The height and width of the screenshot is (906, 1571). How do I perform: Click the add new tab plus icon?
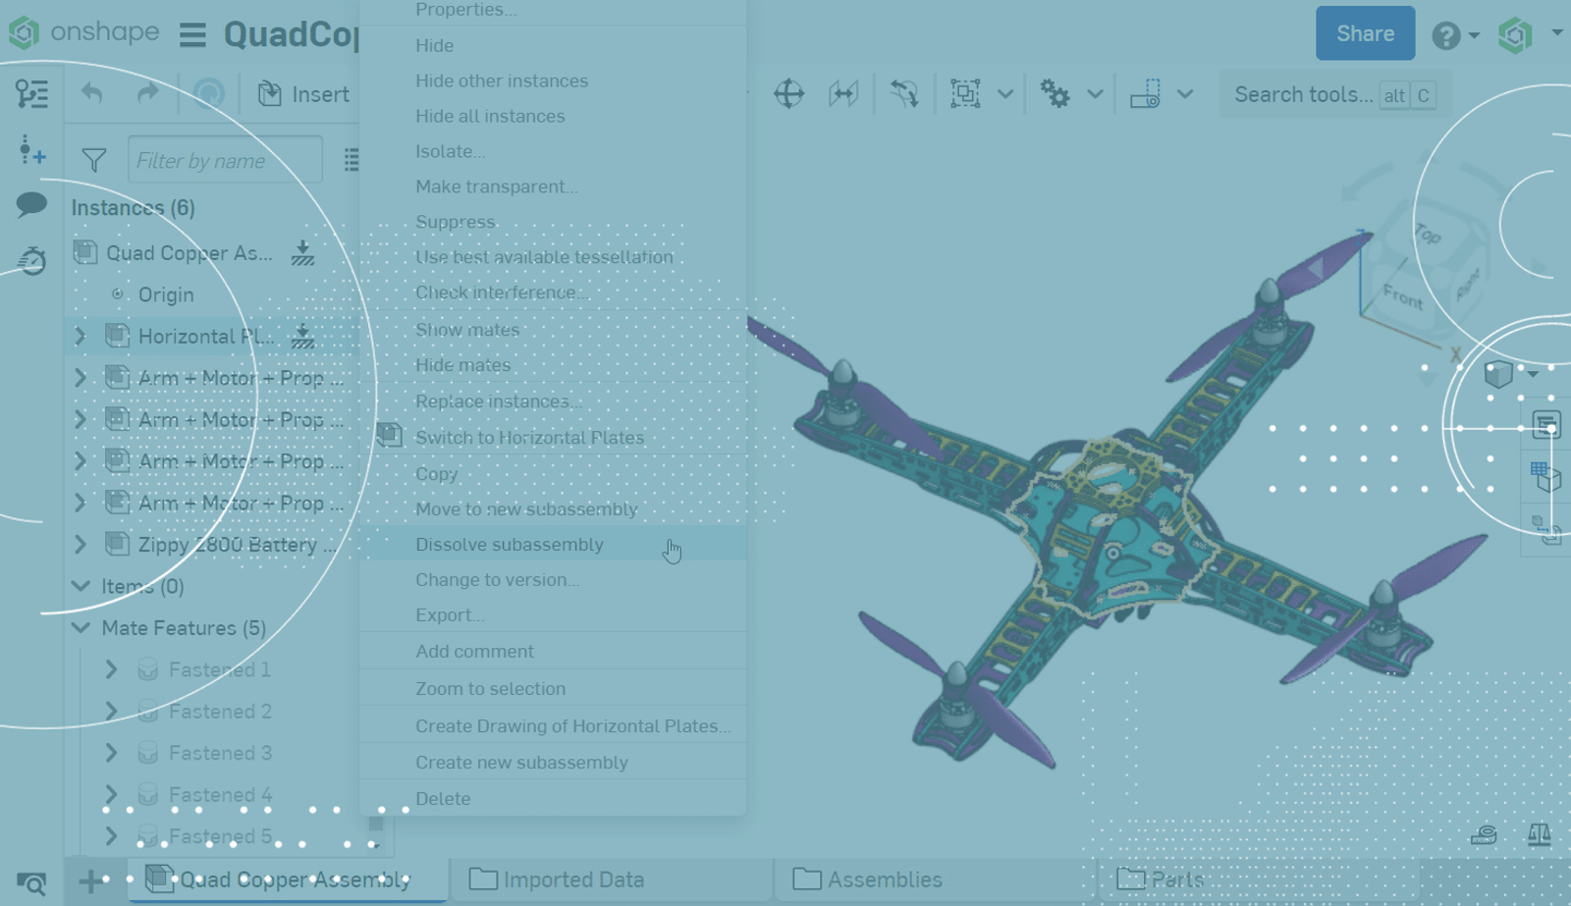coord(90,880)
